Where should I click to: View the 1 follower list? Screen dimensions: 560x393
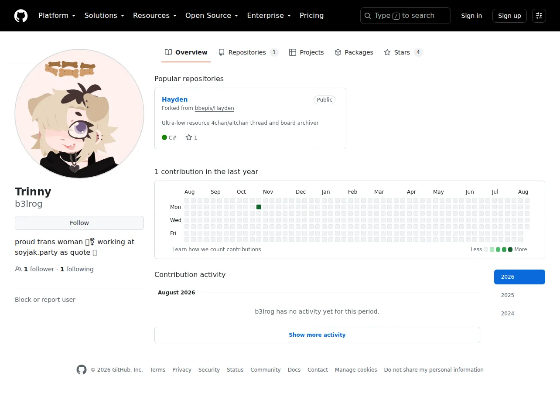tap(39, 269)
